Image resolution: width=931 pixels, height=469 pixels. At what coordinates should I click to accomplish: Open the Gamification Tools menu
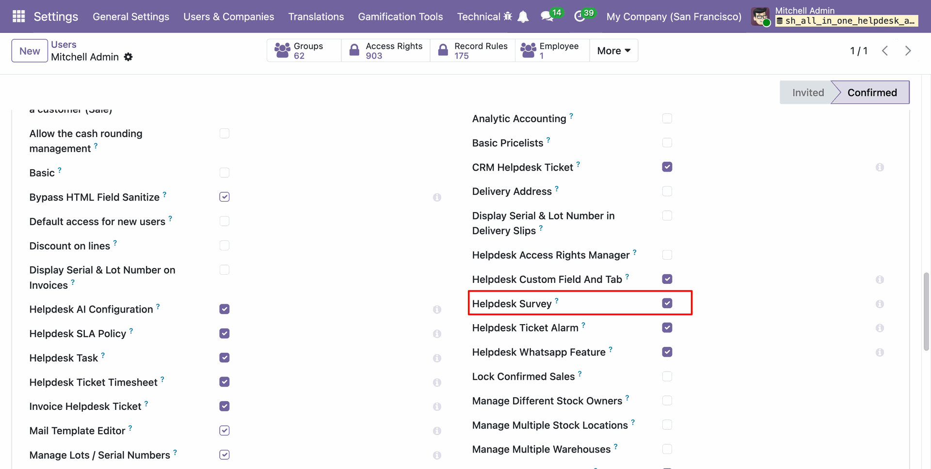(x=400, y=16)
